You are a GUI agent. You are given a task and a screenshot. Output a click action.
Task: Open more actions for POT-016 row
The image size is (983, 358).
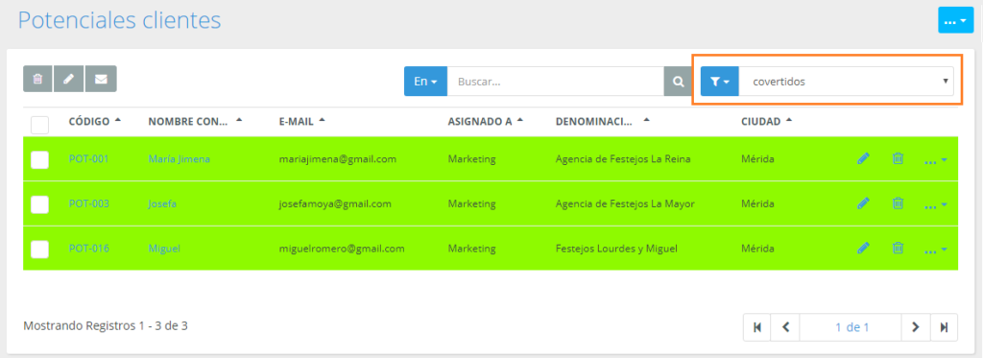point(936,250)
